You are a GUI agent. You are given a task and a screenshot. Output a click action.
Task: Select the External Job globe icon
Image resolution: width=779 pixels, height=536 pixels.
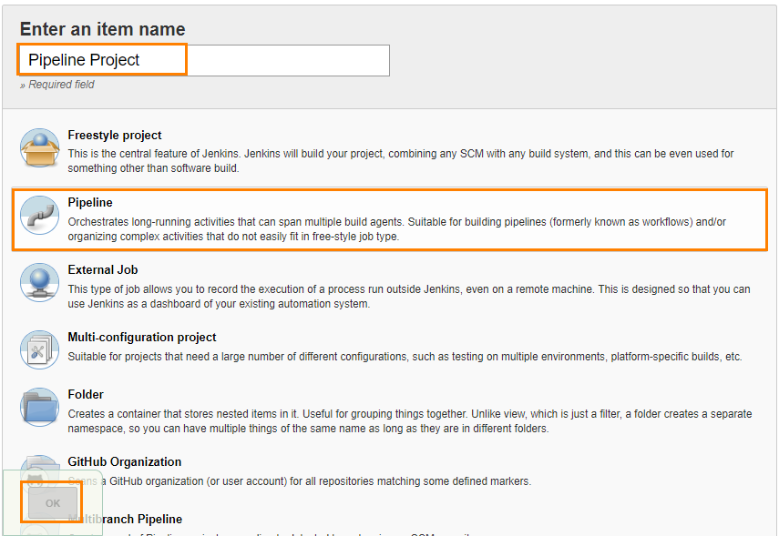[39, 281]
